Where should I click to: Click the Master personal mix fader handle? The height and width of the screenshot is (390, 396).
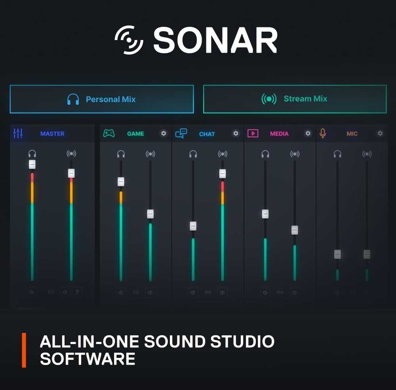(32, 164)
